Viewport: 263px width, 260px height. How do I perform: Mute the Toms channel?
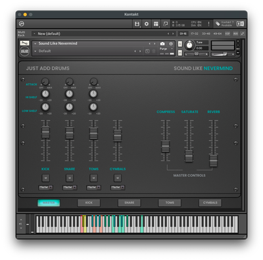(x=93, y=178)
